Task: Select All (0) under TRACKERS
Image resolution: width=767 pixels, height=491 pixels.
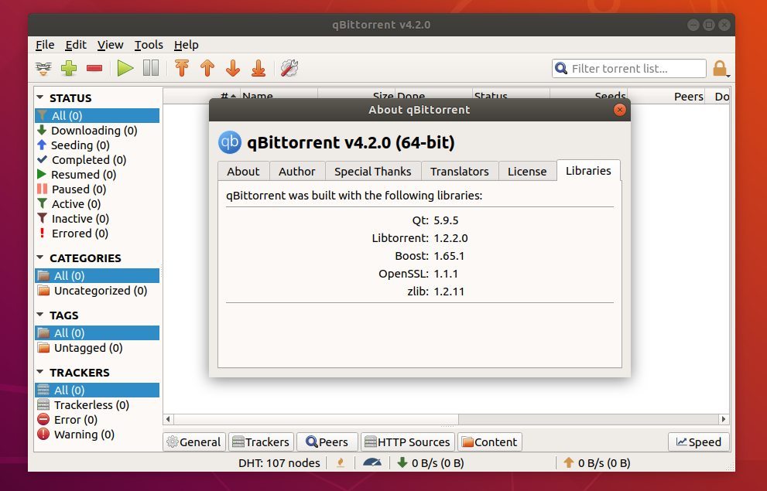Action: point(97,390)
